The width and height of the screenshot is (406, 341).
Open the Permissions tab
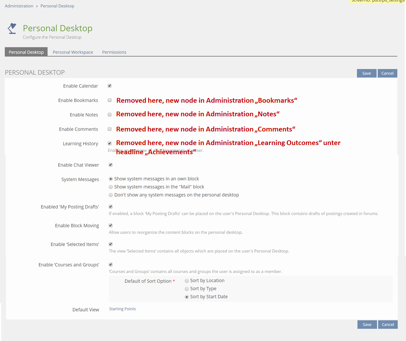pyautogui.click(x=114, y=52)
